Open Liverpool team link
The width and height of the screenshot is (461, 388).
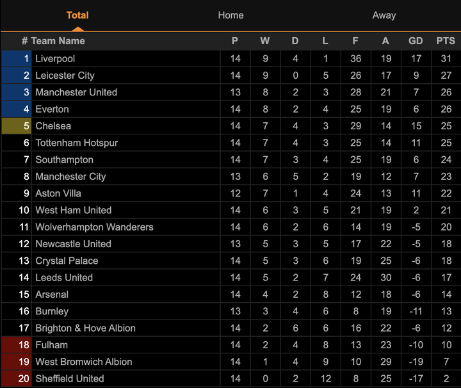pyautogui.click(x=55, y=58)
